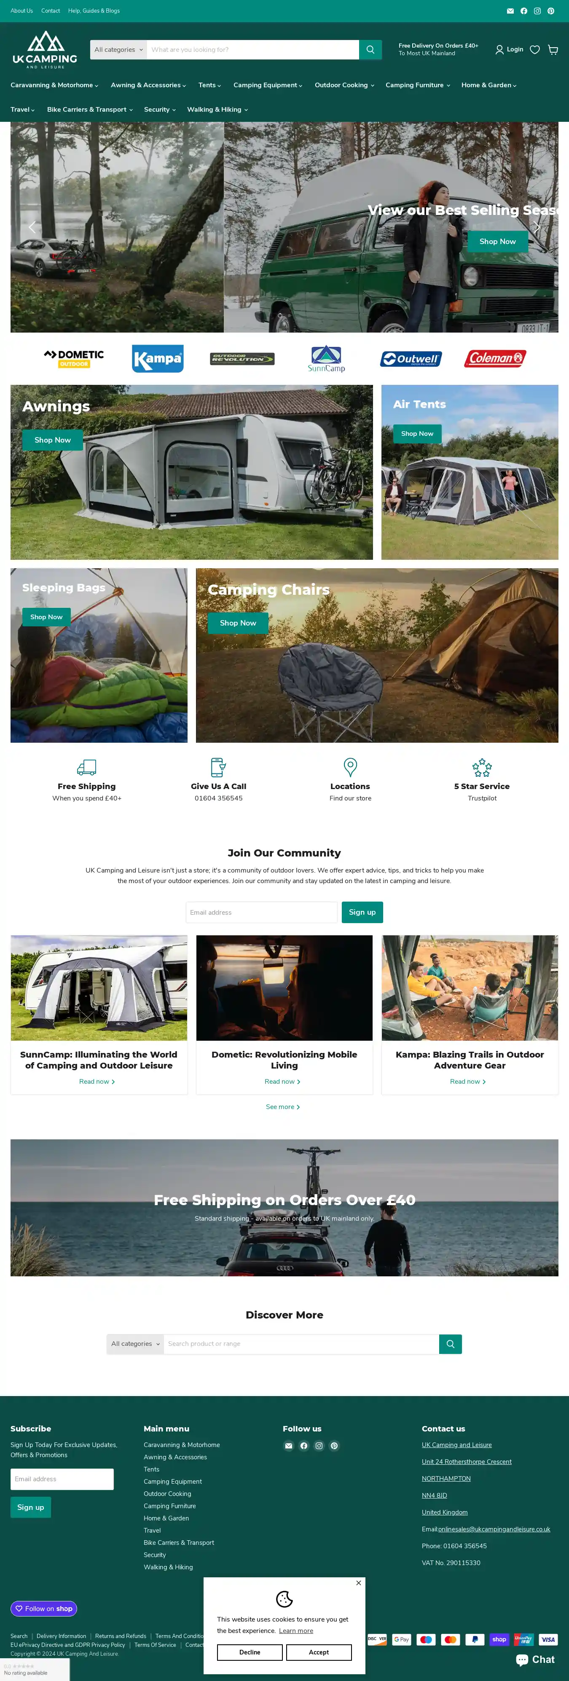Open Read now link for Dometic article

[x=282, y=1081]
